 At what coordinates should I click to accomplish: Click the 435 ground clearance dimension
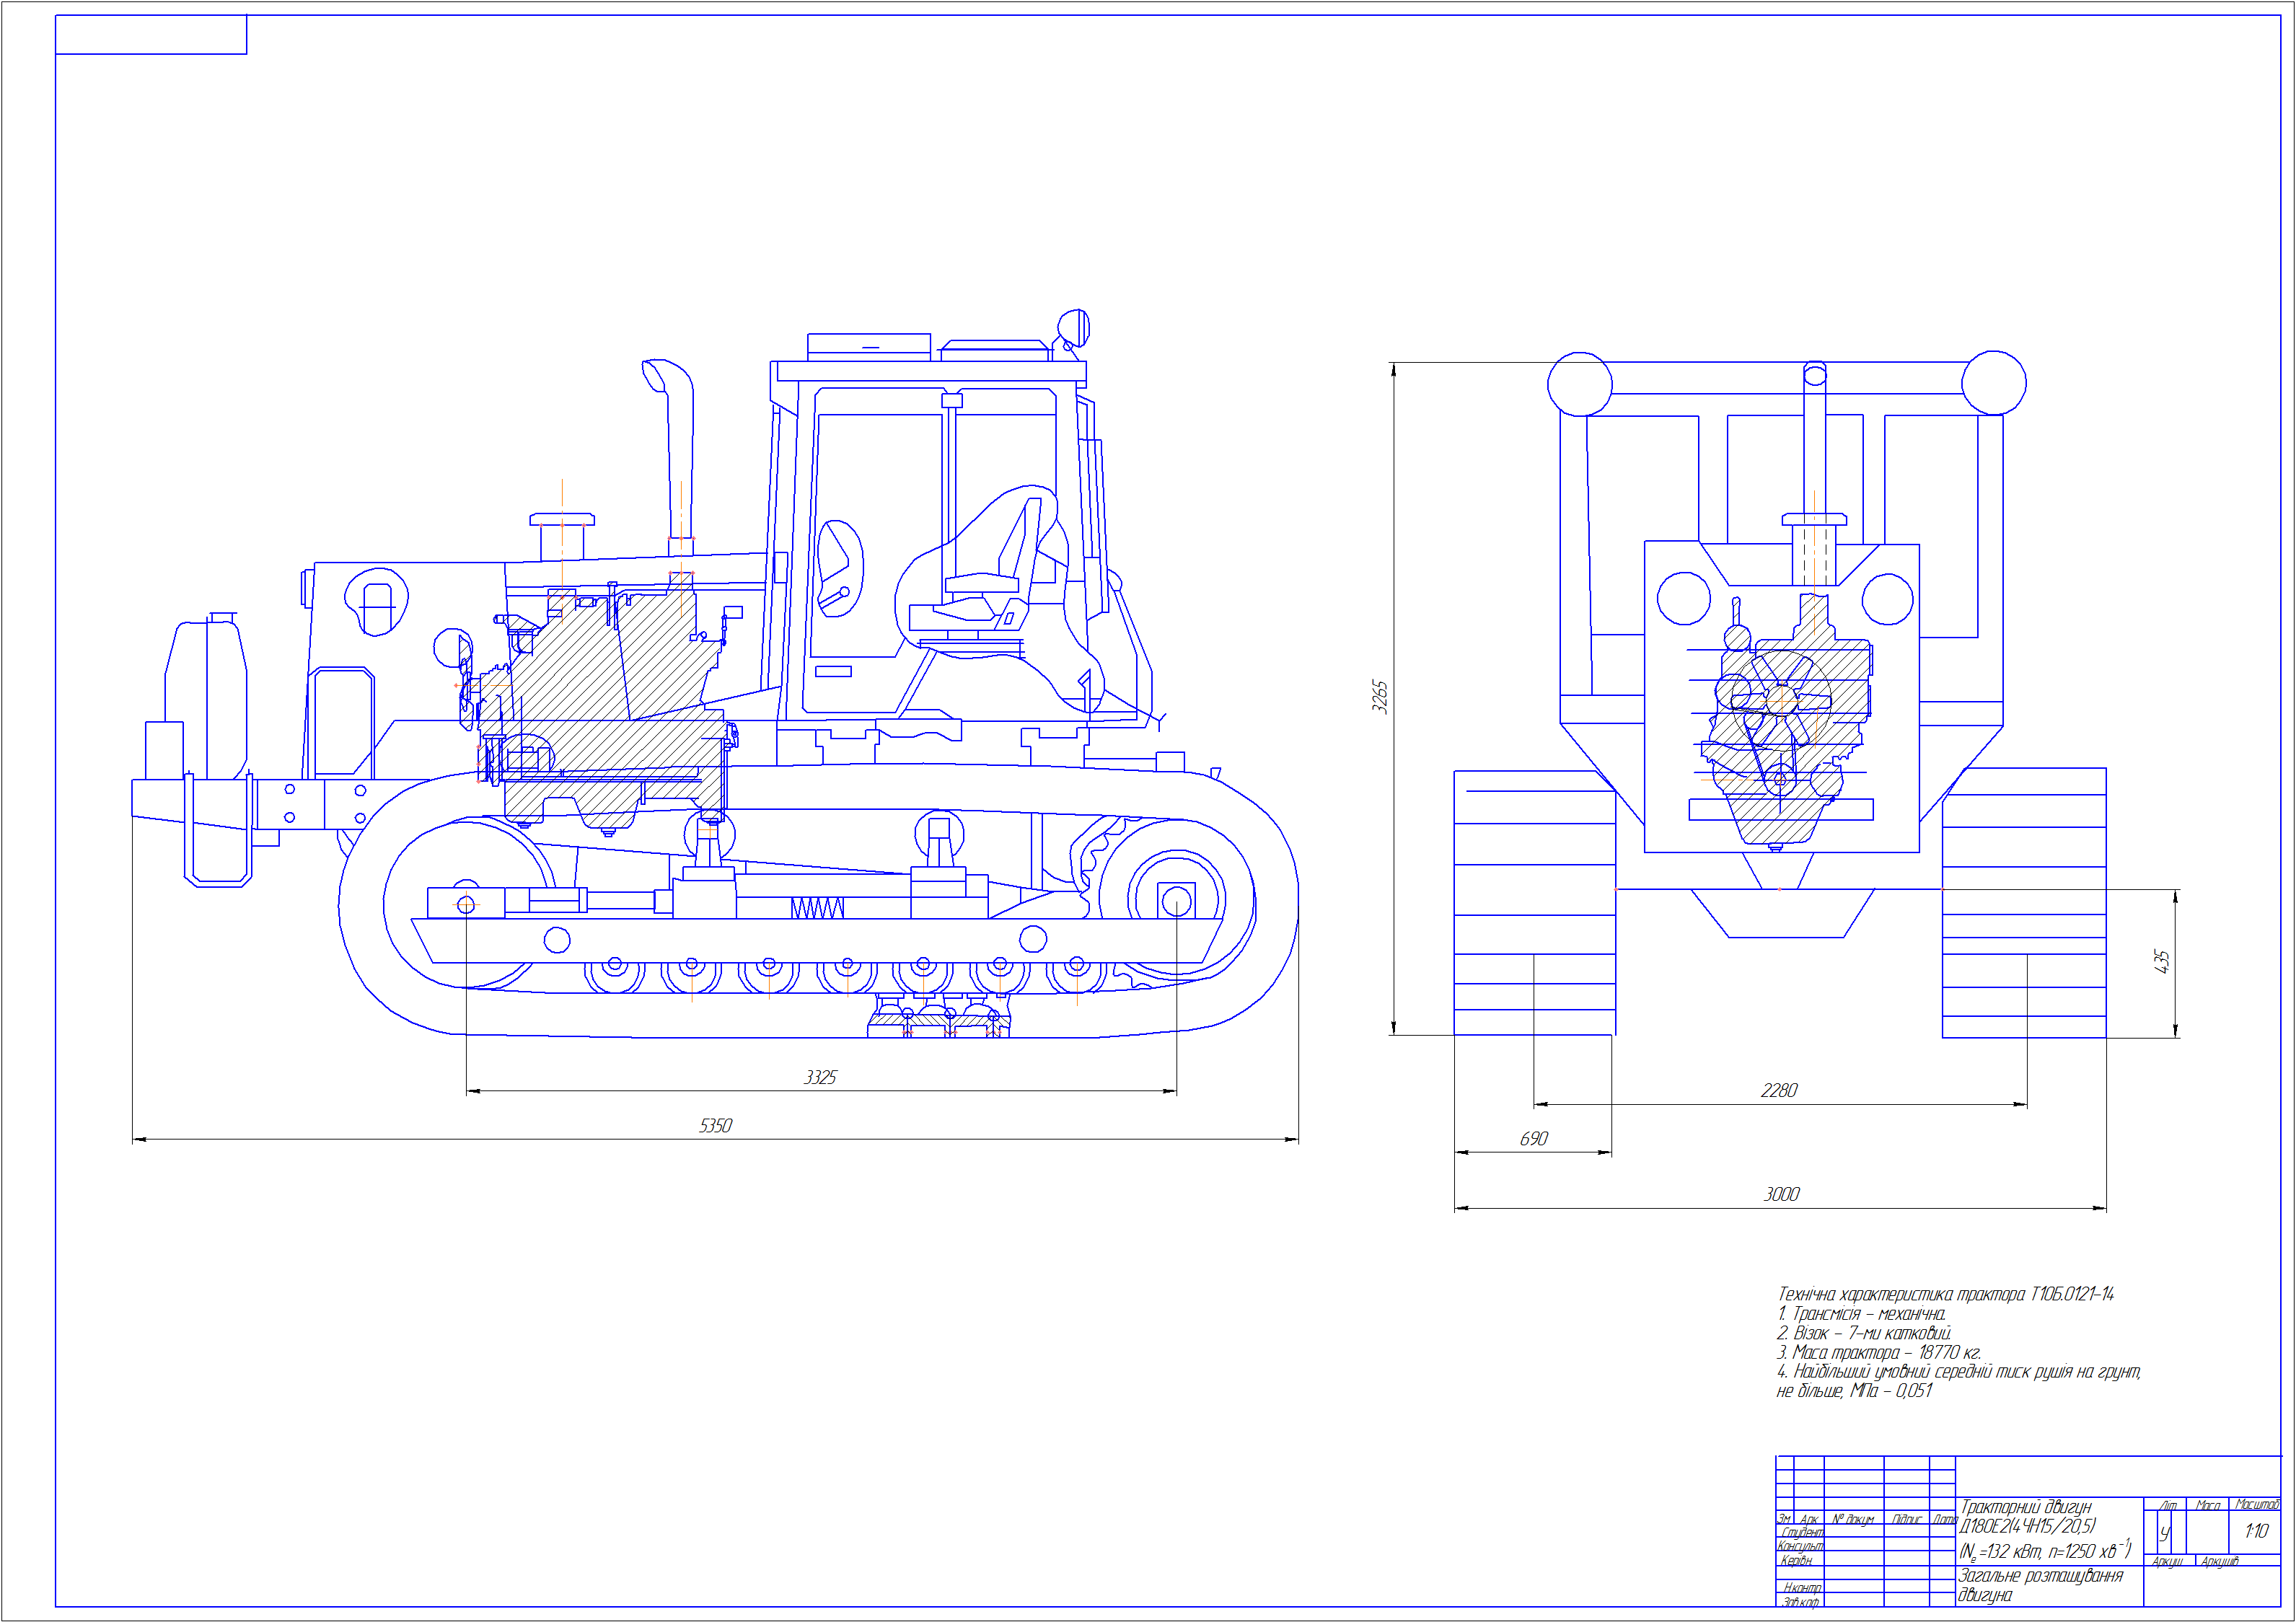pyautogui.click(x=2161, y=962)
